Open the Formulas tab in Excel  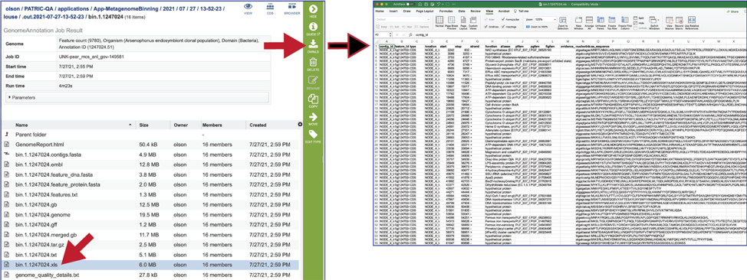446,11
